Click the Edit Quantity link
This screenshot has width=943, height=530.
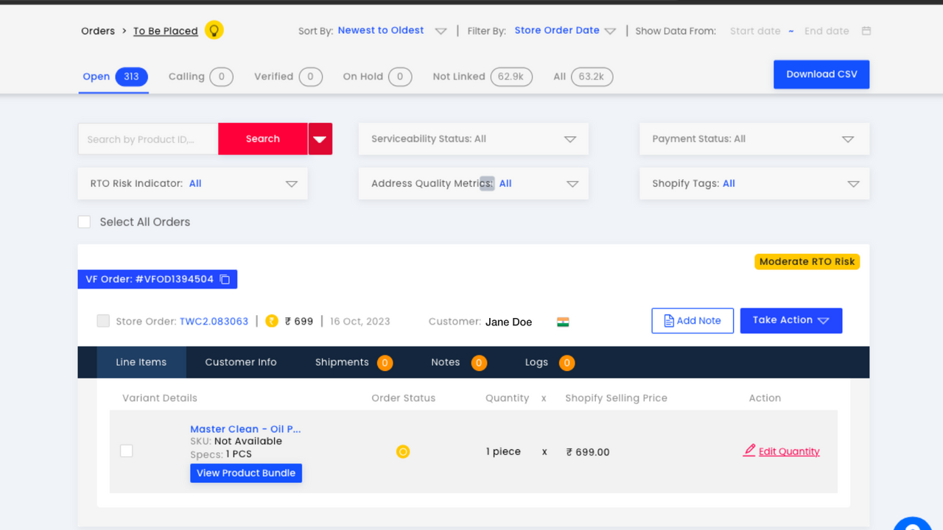[x=781, y=451]
